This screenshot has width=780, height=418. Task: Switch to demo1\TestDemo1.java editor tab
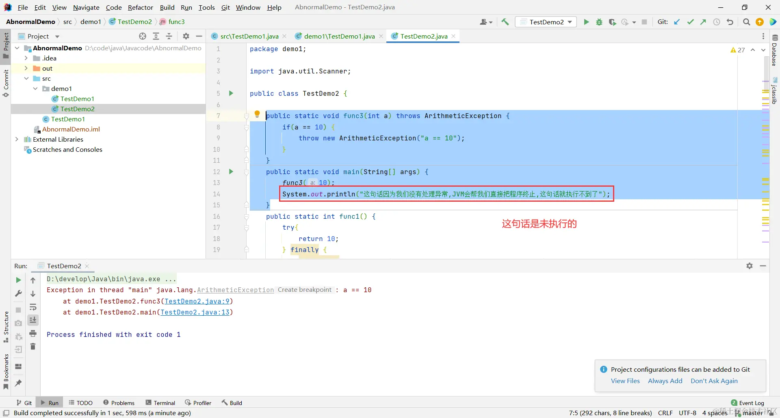[339, 36]
